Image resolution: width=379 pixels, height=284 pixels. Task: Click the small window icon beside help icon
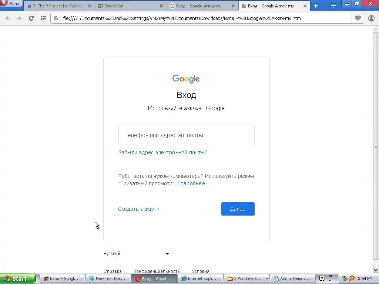pos(330,277)
